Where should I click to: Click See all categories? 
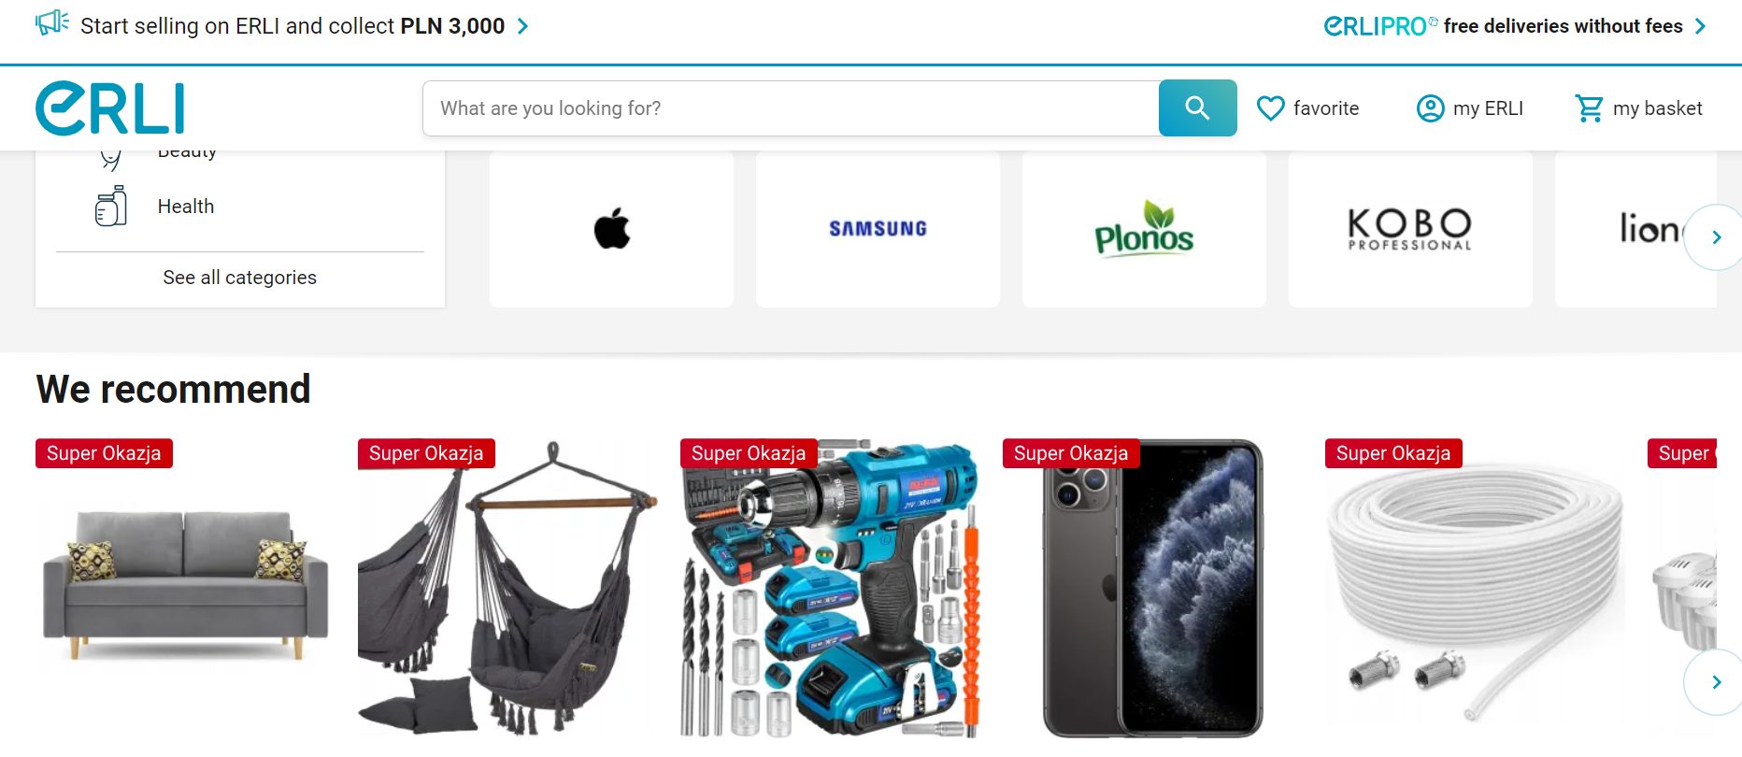pyautogui.click(x=239, y=278)
